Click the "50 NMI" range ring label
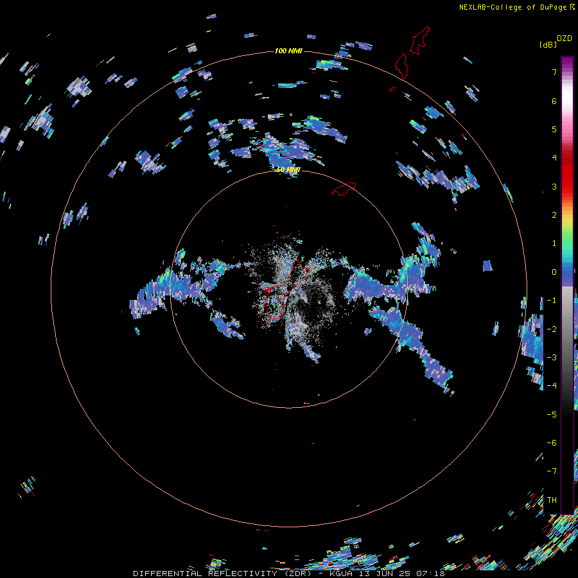This screenshot has width=578, height=578. 288,170
